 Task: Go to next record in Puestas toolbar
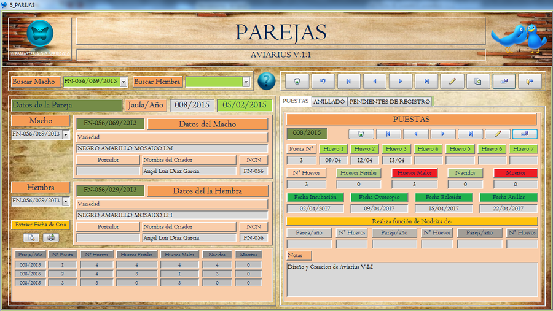(442, 134)
